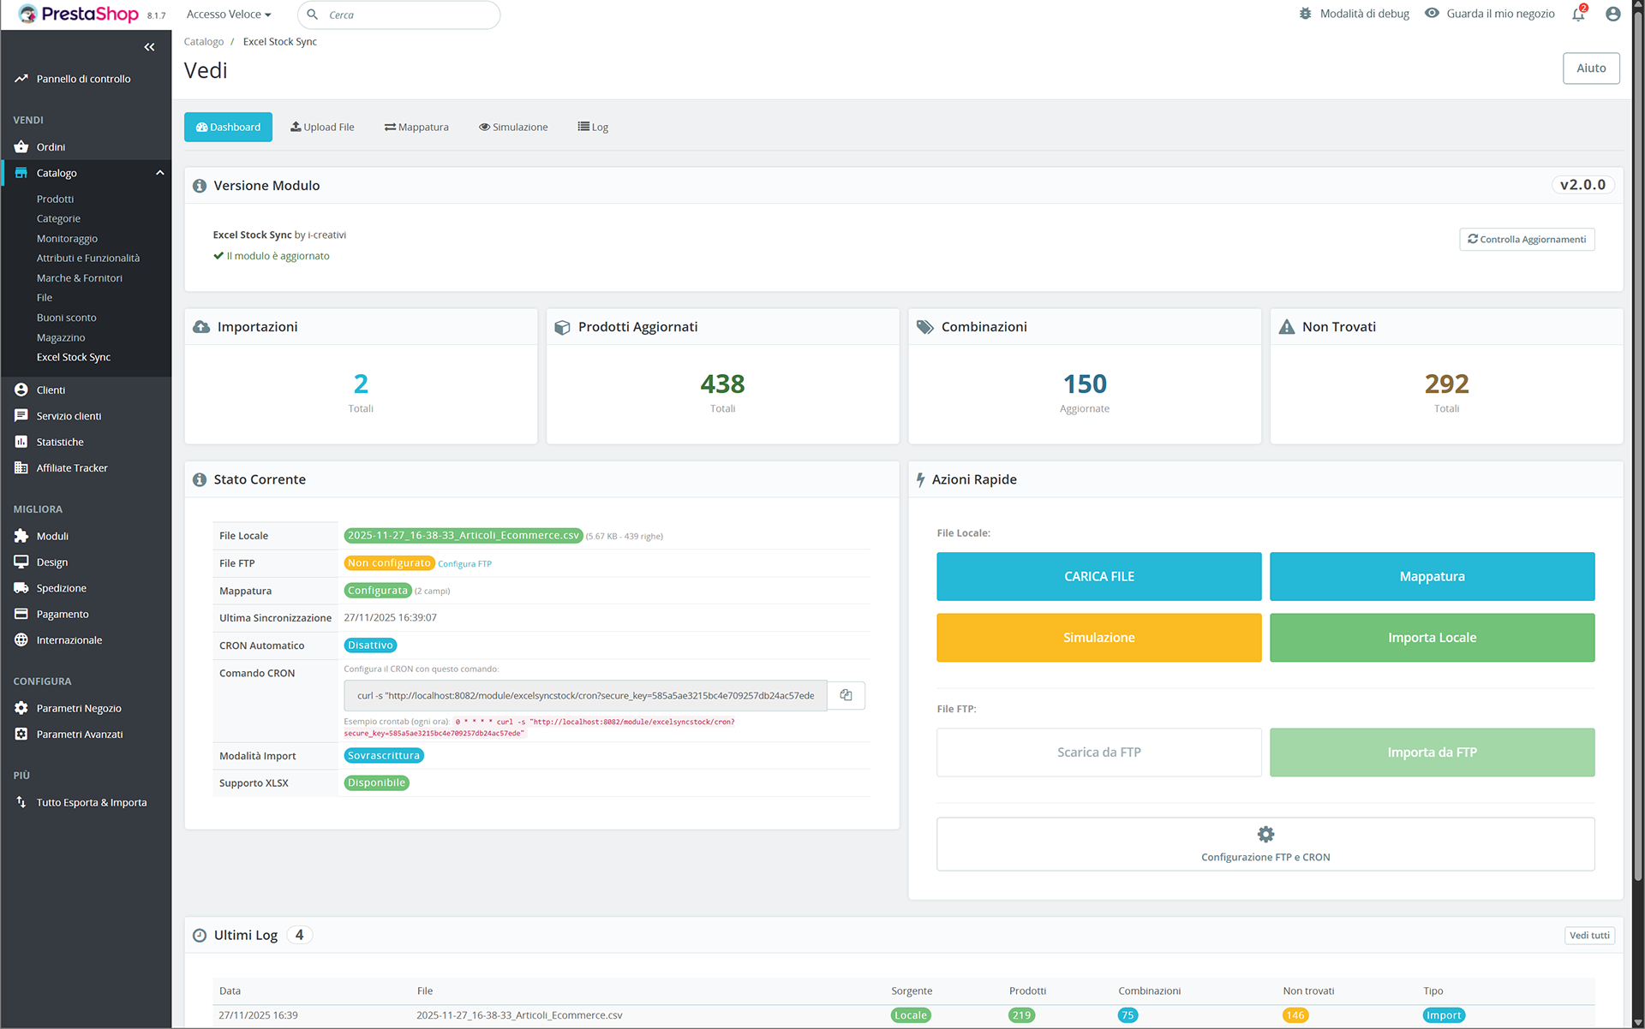Image resolution: width=1645 pixels, height=1029 pixels.
Task: Collapse sidebar with double chevron icon
Action: (149, 47)
